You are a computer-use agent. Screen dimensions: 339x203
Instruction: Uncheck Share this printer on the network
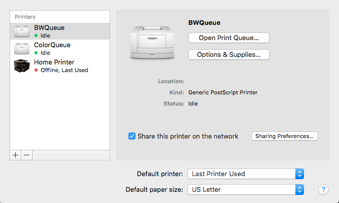pyautogui.click(x=132, y=136)
